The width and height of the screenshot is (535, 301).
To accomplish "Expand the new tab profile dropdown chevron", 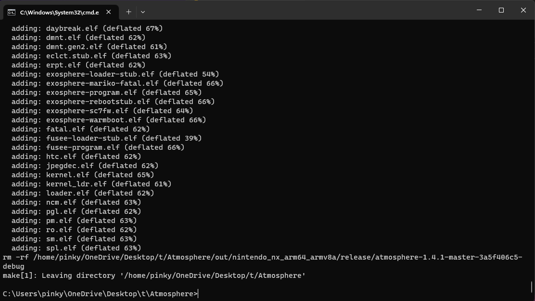I will [142, 12].
